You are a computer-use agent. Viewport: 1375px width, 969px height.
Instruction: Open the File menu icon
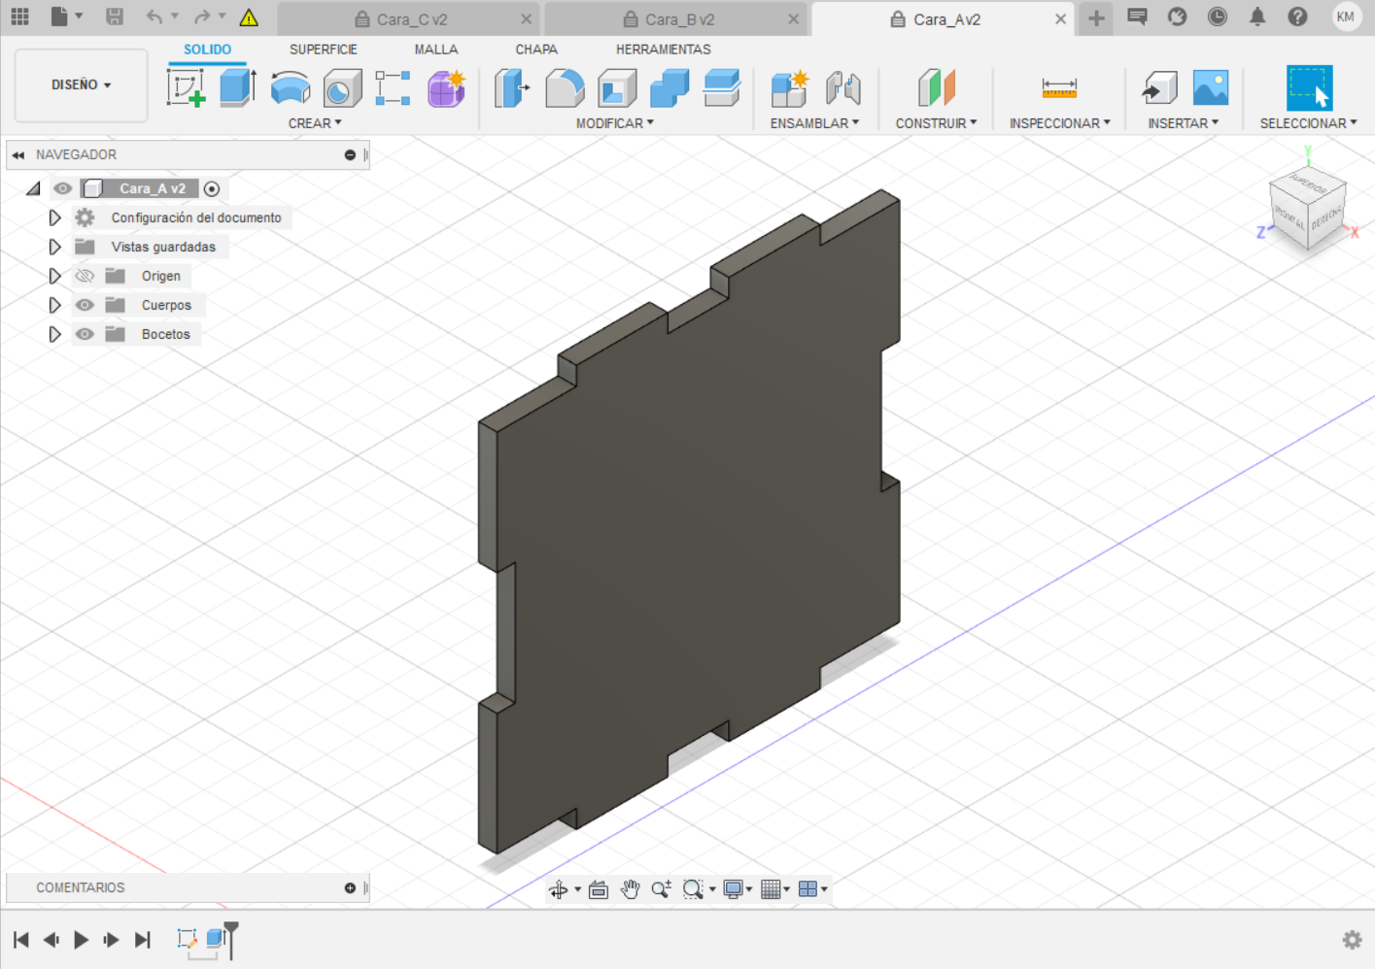pyautogui.click(x=65, y=17)
